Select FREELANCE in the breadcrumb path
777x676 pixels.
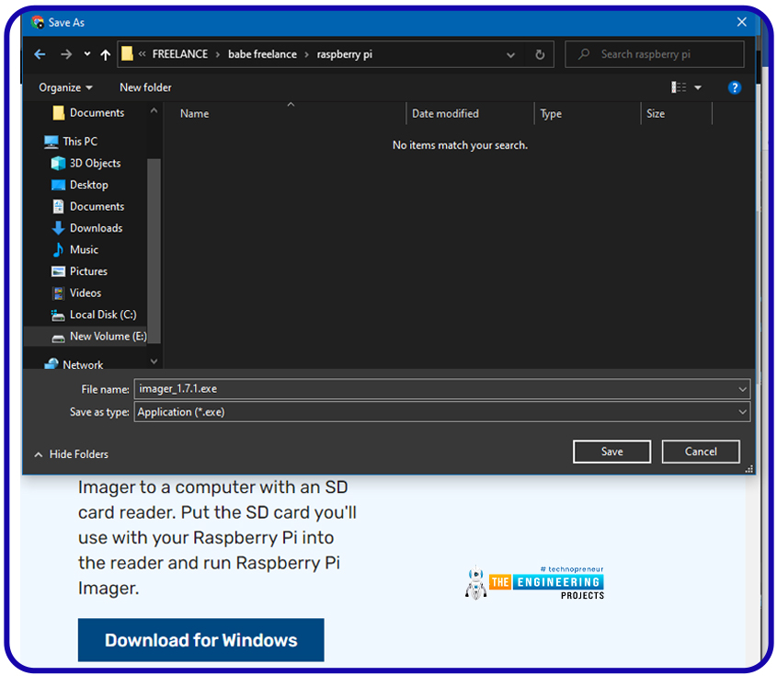[180, 54]
